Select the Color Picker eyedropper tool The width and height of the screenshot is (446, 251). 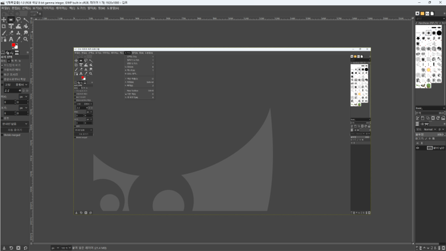tap(18, 39)
